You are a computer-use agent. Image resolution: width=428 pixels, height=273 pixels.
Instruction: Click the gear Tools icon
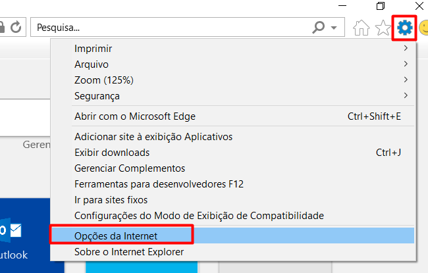pos(405,28)
